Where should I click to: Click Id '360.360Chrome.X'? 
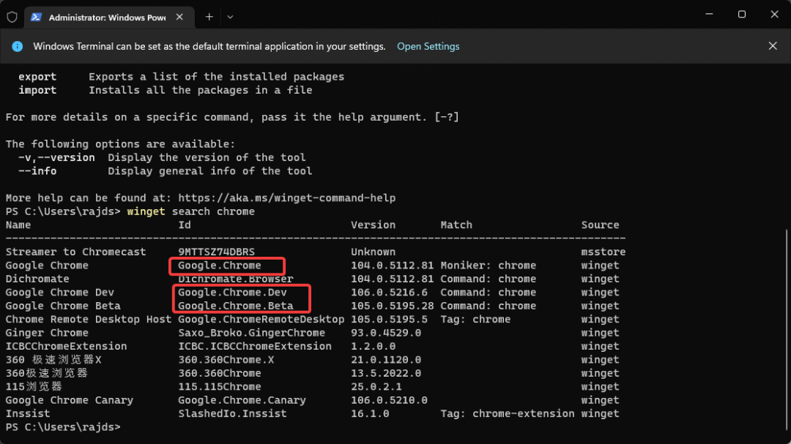click(226, 360)
